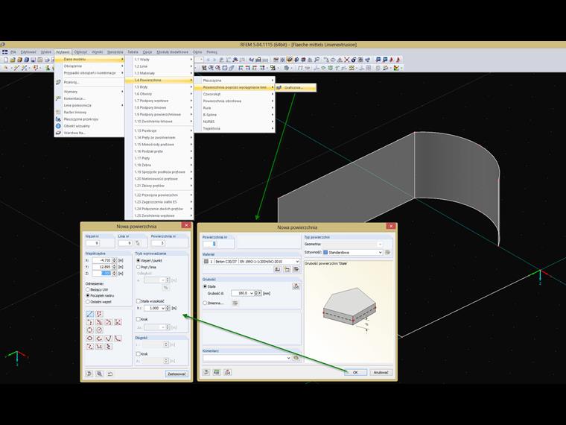
Task: Click the Sztywność blue color swatch
Action: pyautogui.click(x=325, y=252)
